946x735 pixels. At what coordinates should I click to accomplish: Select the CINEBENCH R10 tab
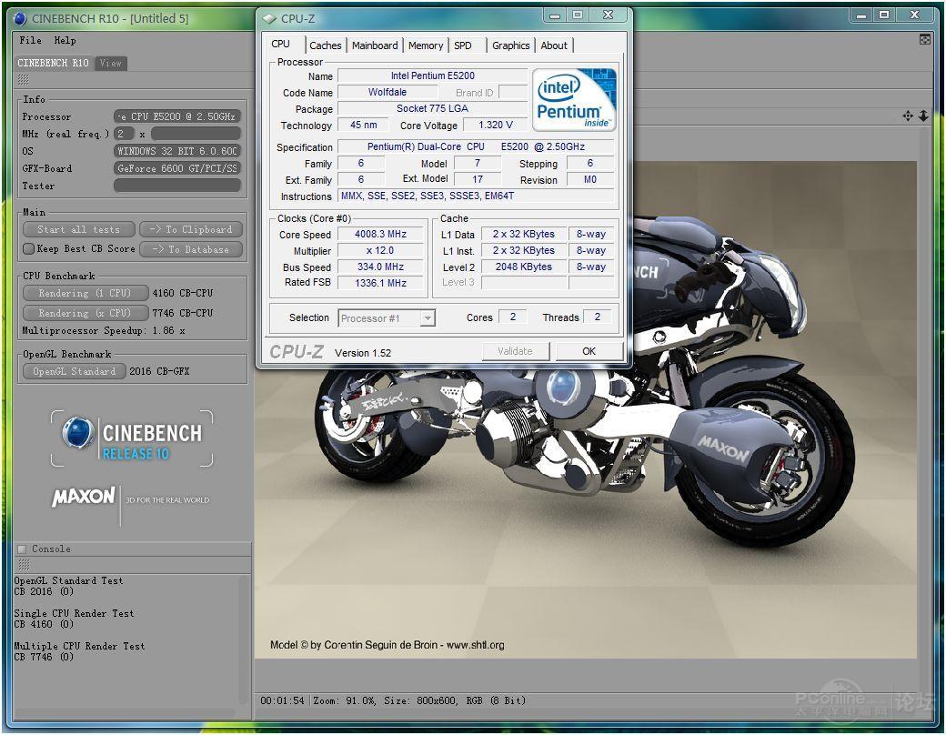(x=53, y=63)
